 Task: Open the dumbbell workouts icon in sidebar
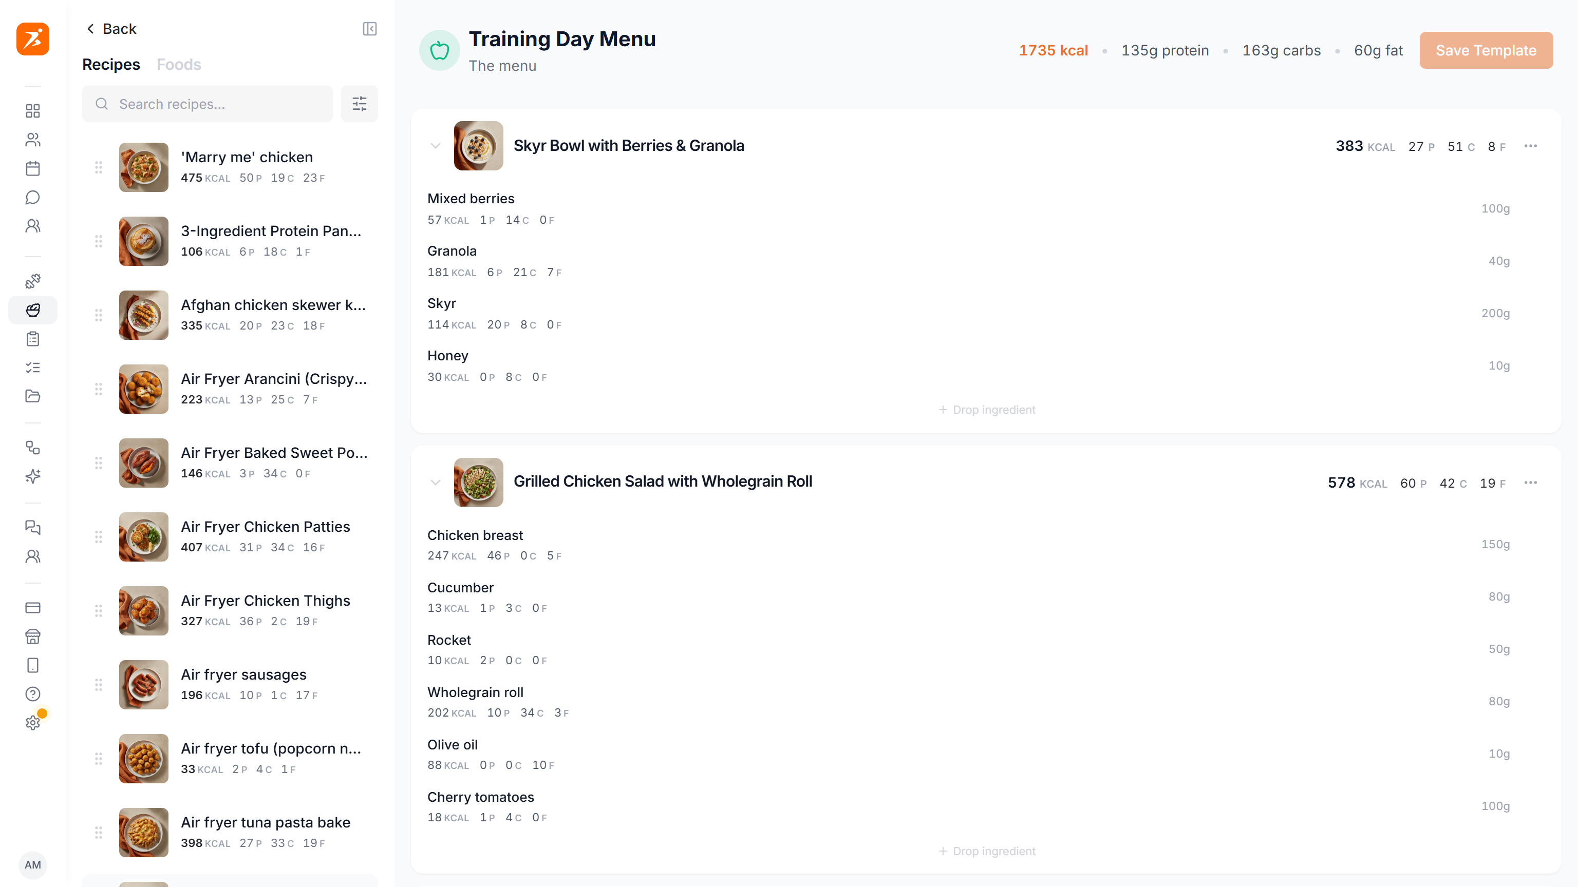click(32, 281)
